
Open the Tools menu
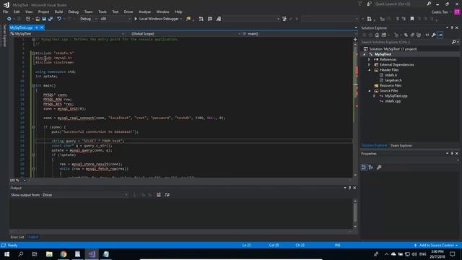[x=103, y=12]
